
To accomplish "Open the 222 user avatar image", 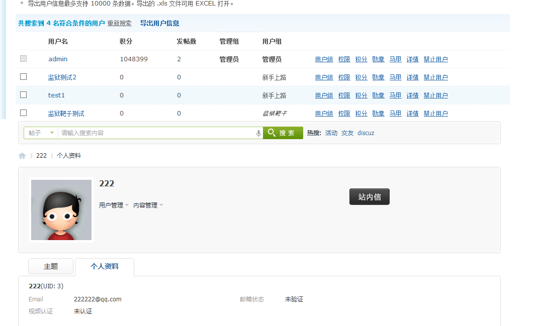I will [61, 210].
